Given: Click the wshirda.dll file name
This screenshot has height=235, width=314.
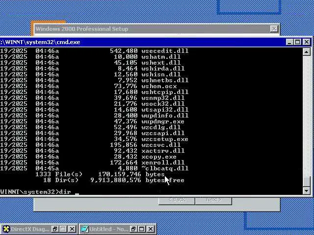Looking at the screenshot, I should click(x=163, y=69).
